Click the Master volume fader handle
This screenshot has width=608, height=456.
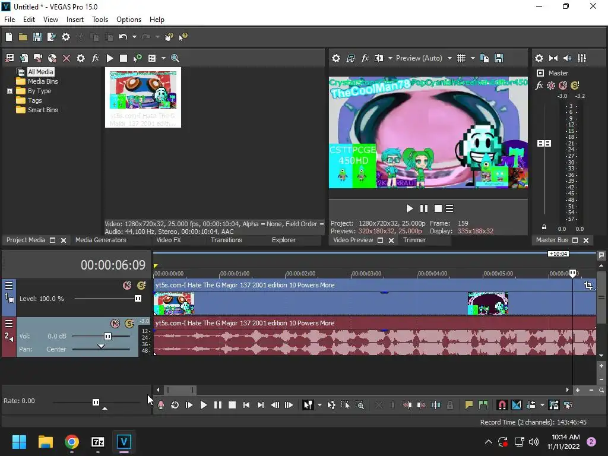[x=544, y=144]
